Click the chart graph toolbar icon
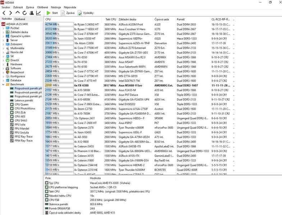Screen dimensions: 282x215 (x=38, y=13)
